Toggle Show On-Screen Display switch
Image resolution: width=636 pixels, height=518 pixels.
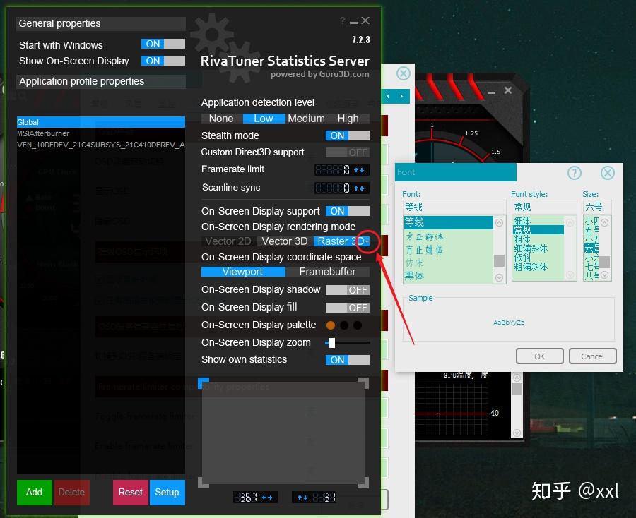[x=163, y=61]
